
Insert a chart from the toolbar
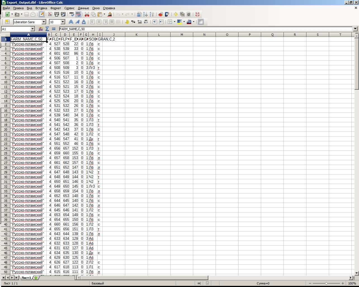point(160,14)
